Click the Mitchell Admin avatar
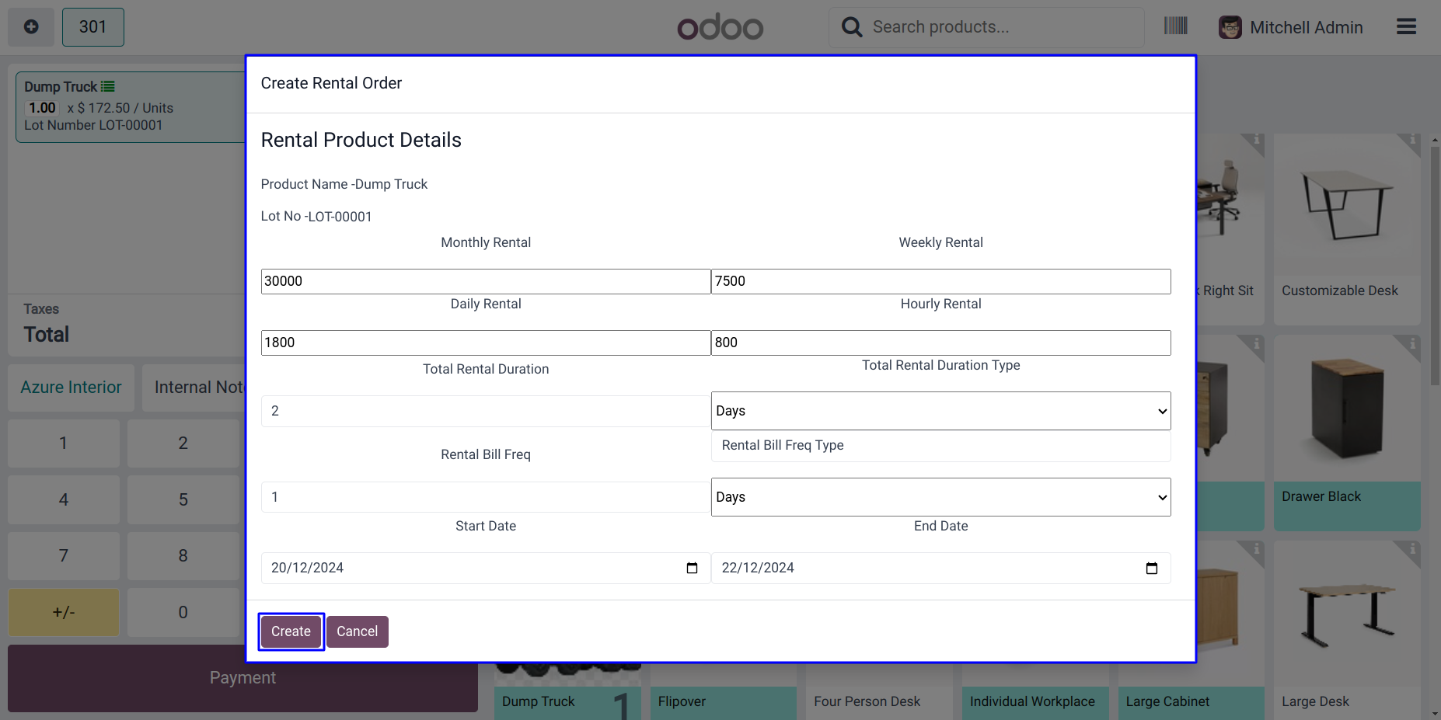 pyautogui.click(x=1230, y=27)
